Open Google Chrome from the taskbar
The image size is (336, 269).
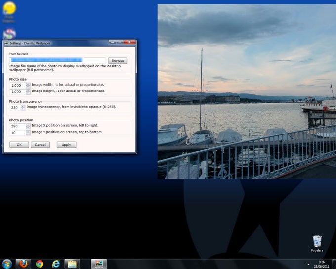(40, 264)
